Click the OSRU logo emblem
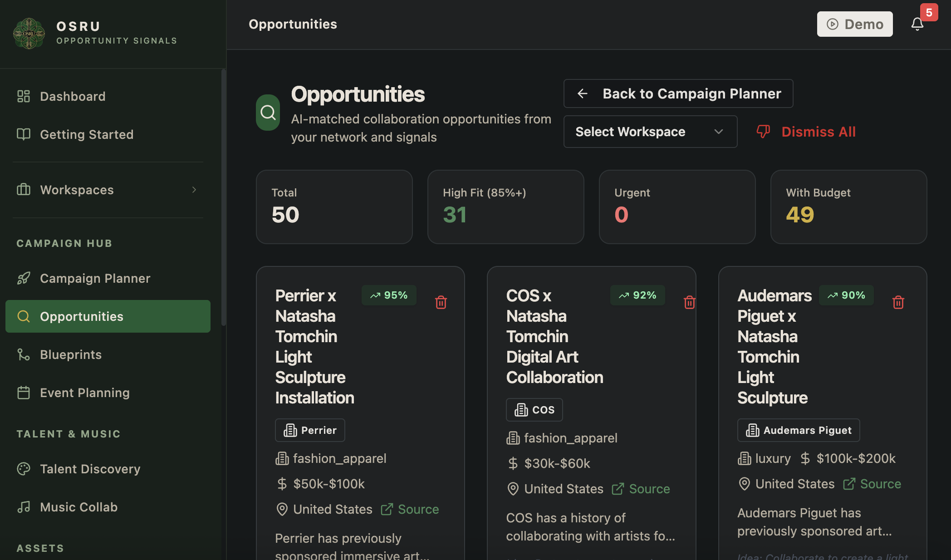 coord(29,33)
